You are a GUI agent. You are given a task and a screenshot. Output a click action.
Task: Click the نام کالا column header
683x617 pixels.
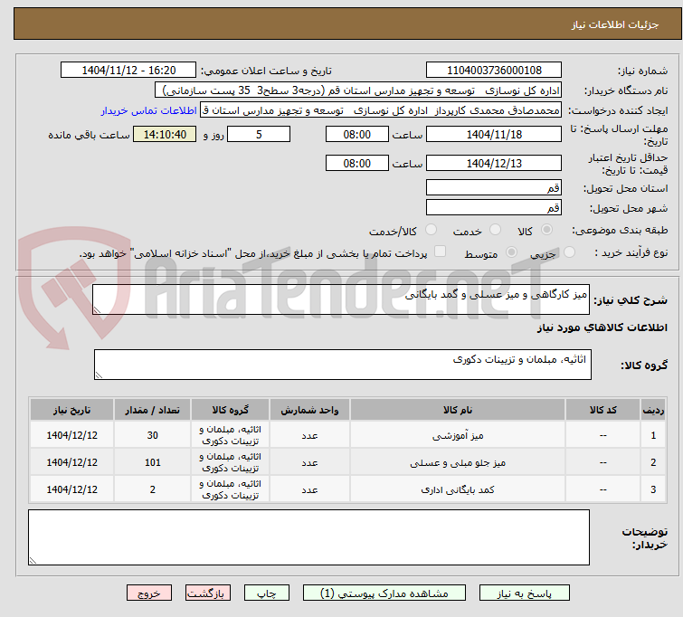pos(458,410)
